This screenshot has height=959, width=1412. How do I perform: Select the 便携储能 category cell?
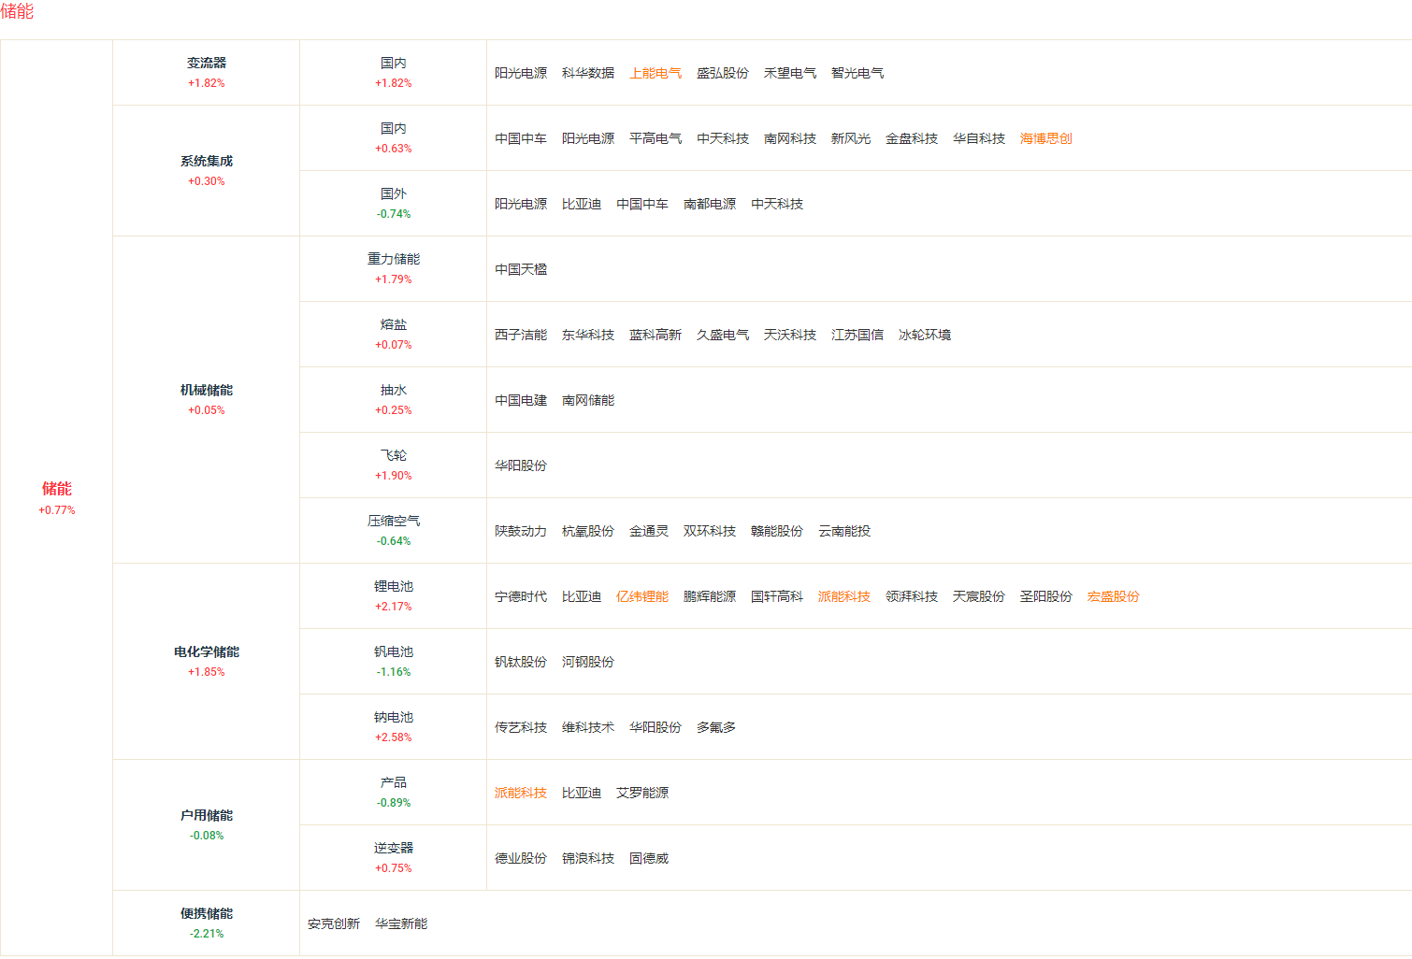click(206, 923)
